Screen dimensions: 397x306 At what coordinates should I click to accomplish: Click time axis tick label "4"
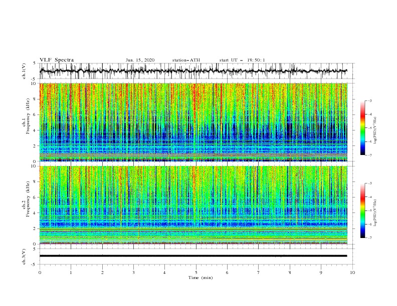164,272
